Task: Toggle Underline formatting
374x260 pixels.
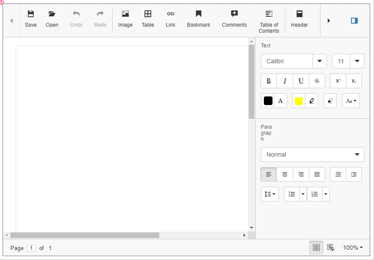Action: click(301, 81)
